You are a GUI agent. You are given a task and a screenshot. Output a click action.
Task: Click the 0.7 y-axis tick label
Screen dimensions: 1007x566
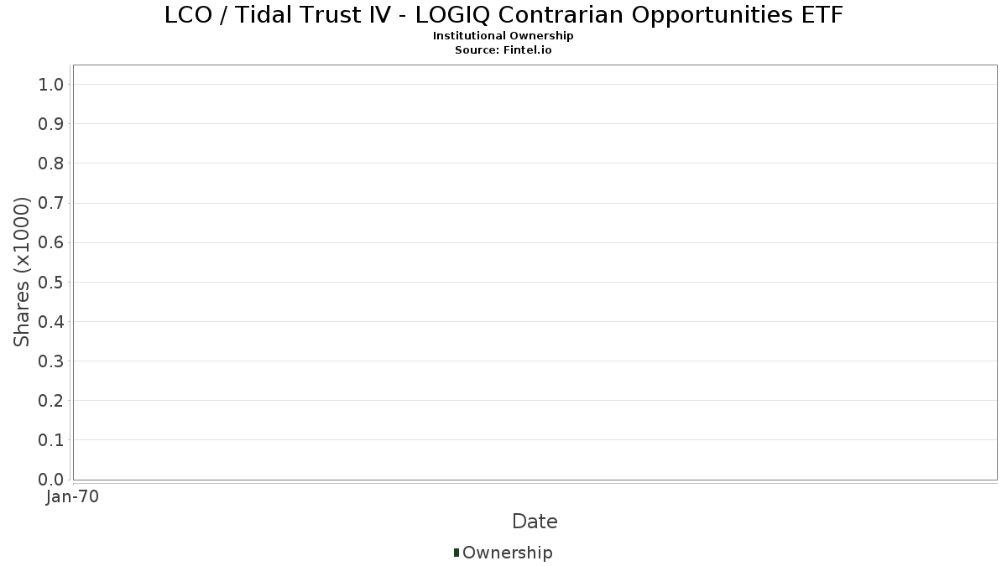(51, 203)
